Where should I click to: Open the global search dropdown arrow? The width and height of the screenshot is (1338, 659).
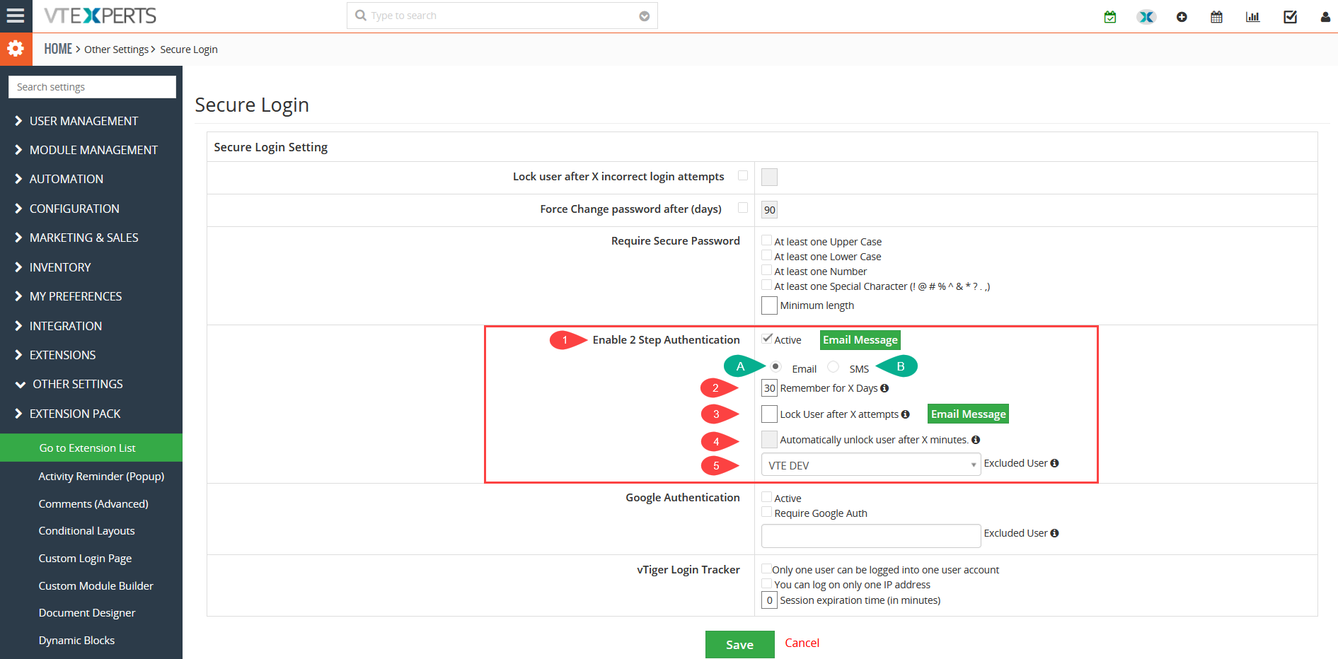(644, 16)
